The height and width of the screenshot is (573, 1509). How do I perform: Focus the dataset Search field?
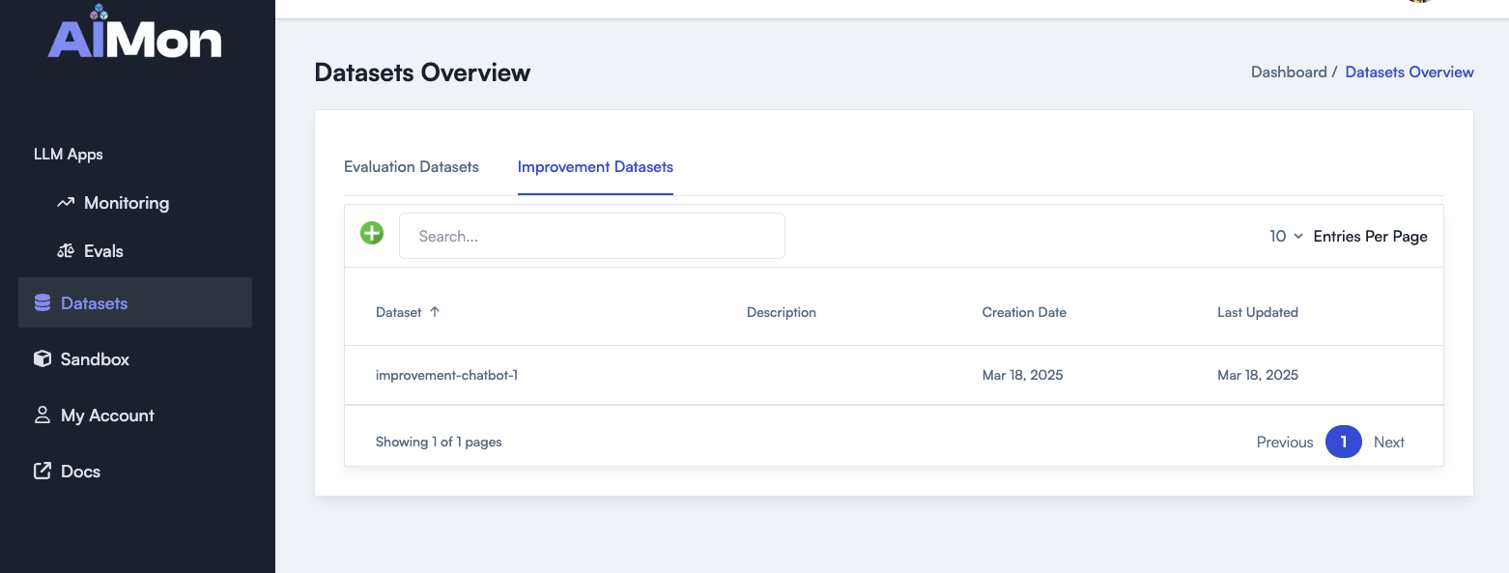tap(591, 236)
